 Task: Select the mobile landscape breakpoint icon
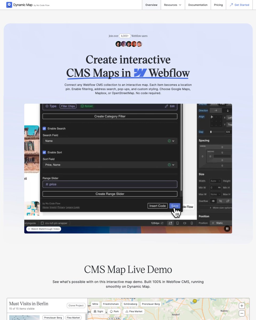[x=185, y=223]
